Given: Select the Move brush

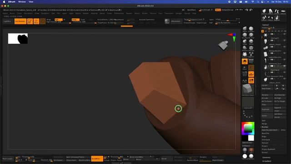Looking at the screenshot, I should pos(245,29).
